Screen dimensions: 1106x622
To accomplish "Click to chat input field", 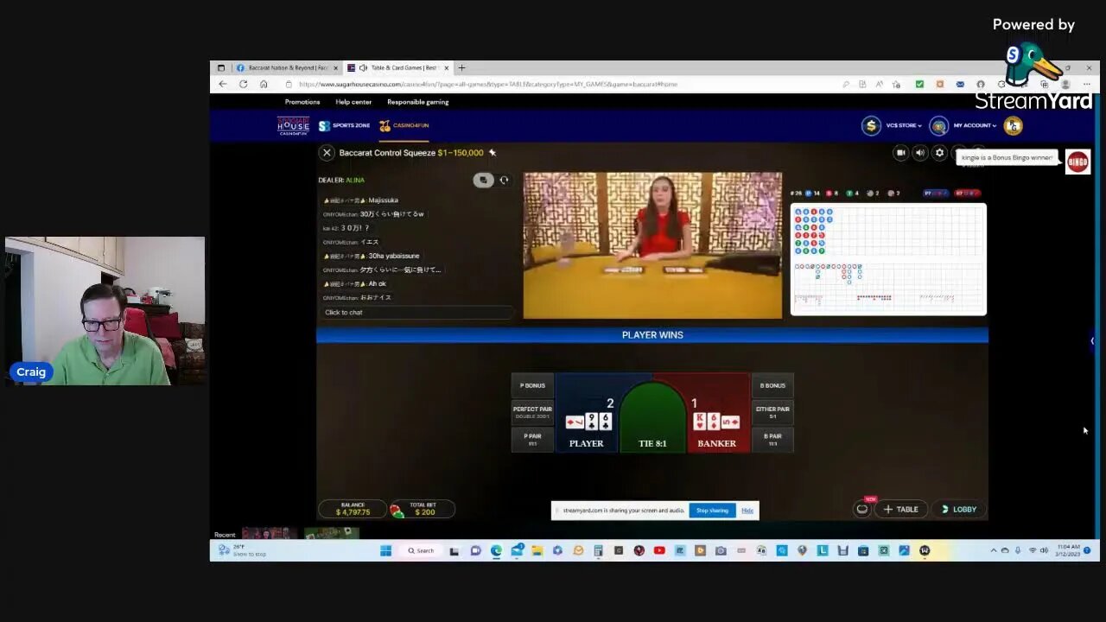I will [x=416, y=312].
